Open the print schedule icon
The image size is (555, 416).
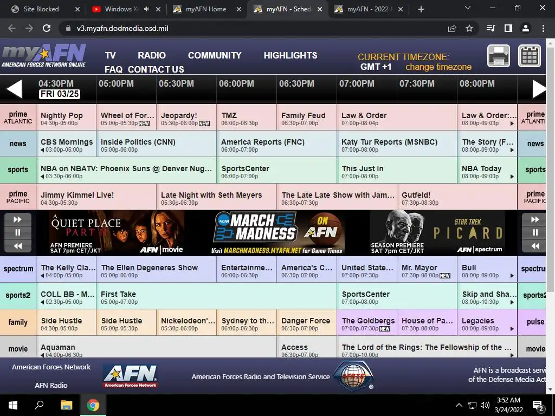(x=499, y=56)
